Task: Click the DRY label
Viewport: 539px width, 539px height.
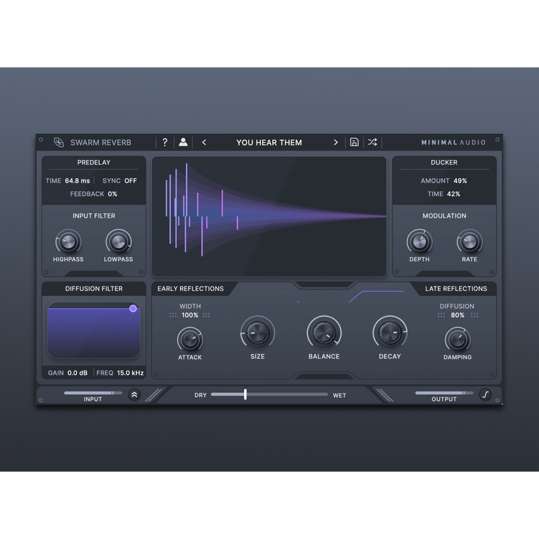Action: 200,395
